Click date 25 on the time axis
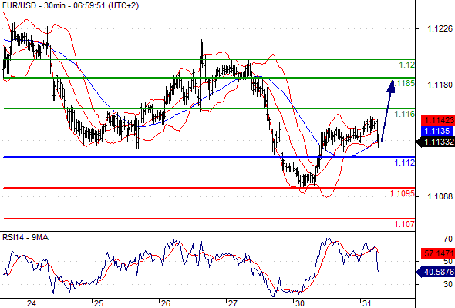This screenshot has height=308, width=455. [99, 303]
